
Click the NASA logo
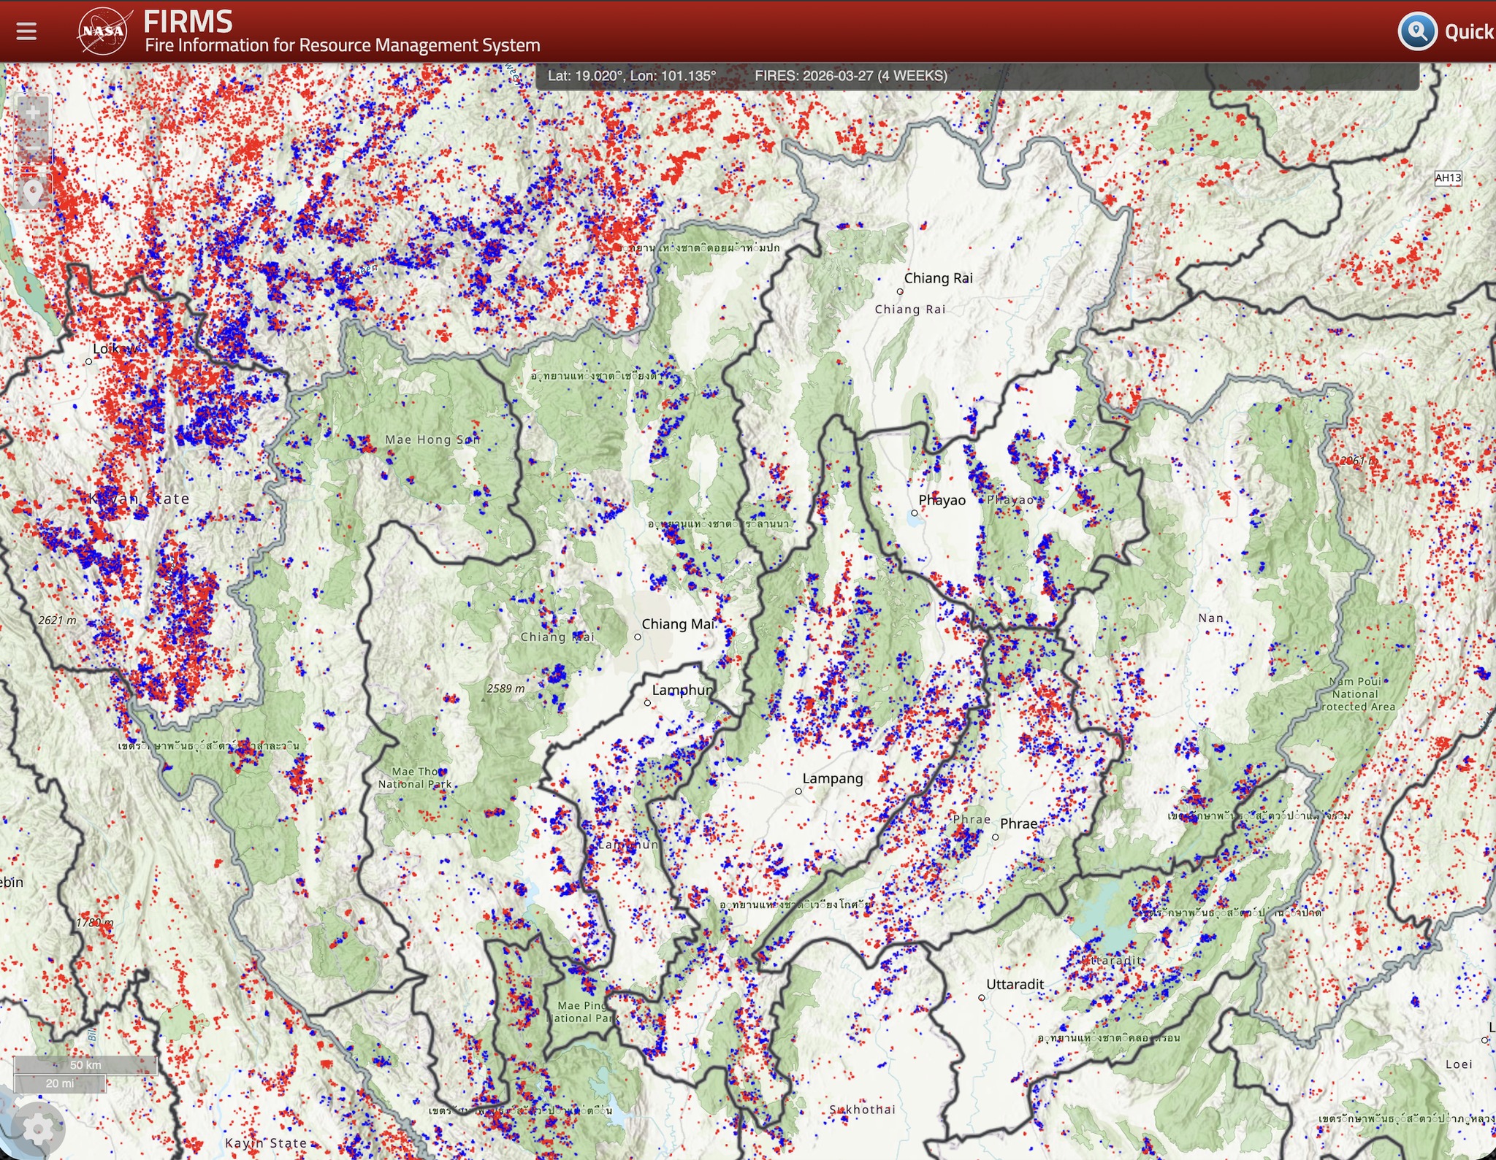click(x=103, y=31)
